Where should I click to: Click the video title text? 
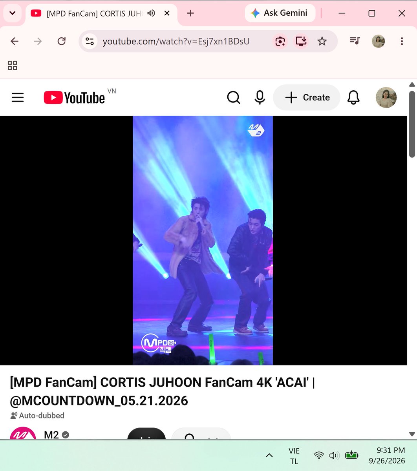(x=163, y=391)
